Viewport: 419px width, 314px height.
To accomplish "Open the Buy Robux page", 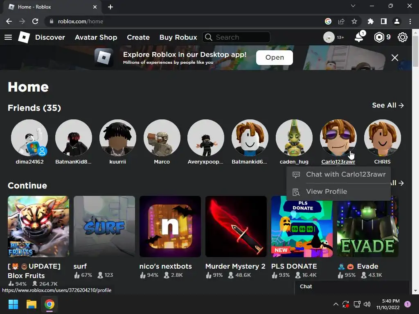I will [178, 37].
